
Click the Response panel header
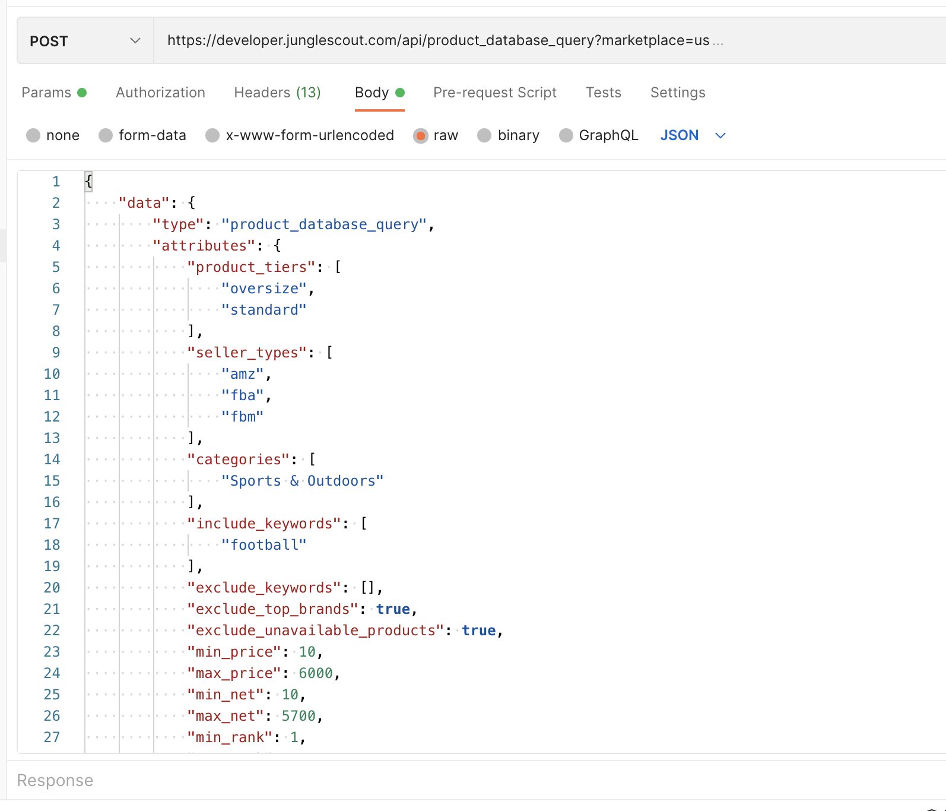pyautogui.click(x=55, y=780)
